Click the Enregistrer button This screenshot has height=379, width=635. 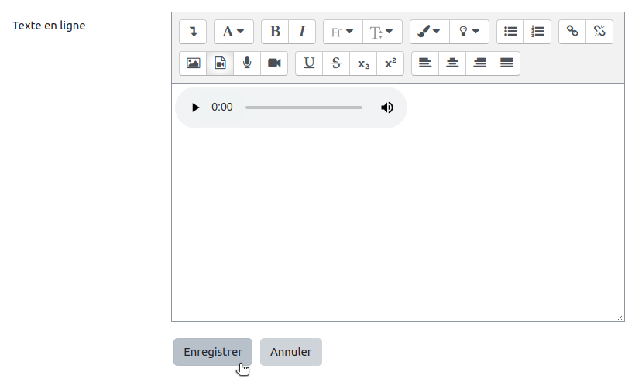coord(213,352)
